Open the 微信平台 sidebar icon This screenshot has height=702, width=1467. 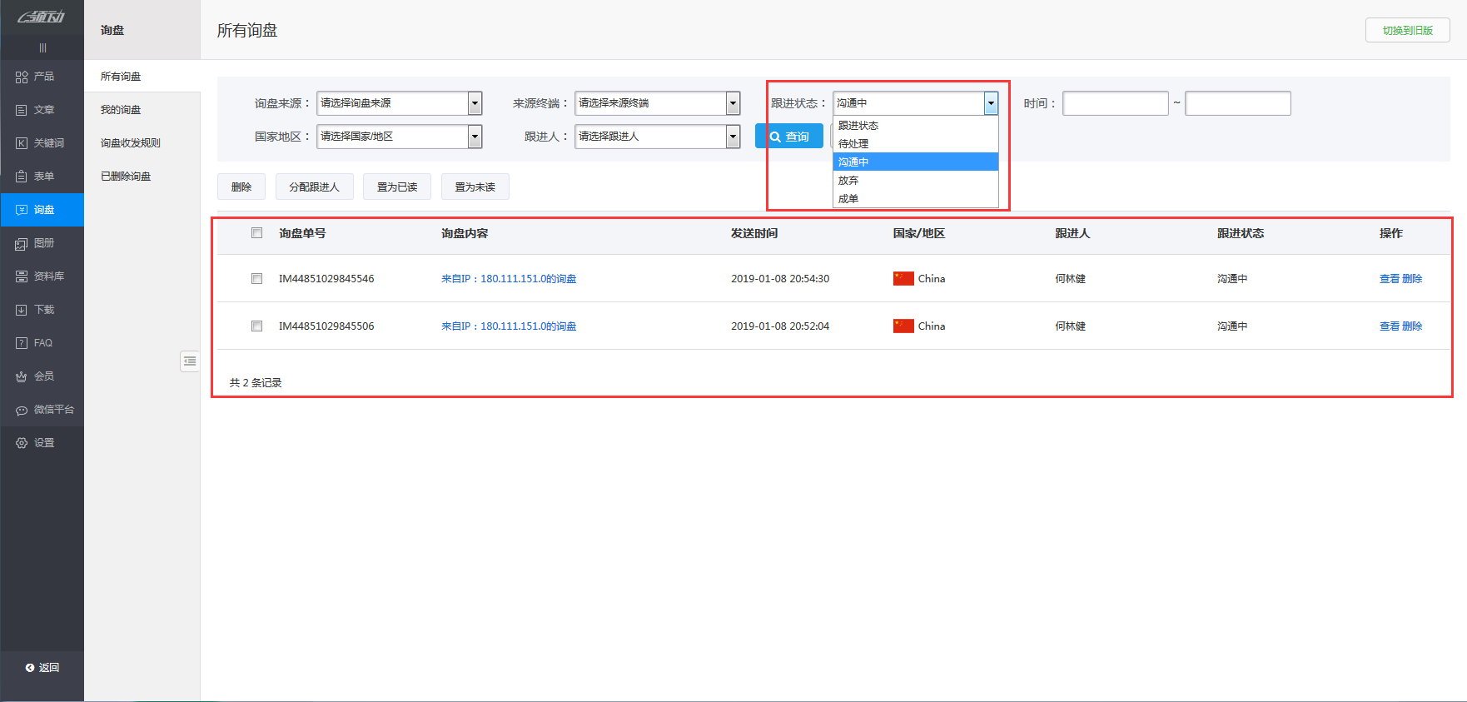pos(22,410)
